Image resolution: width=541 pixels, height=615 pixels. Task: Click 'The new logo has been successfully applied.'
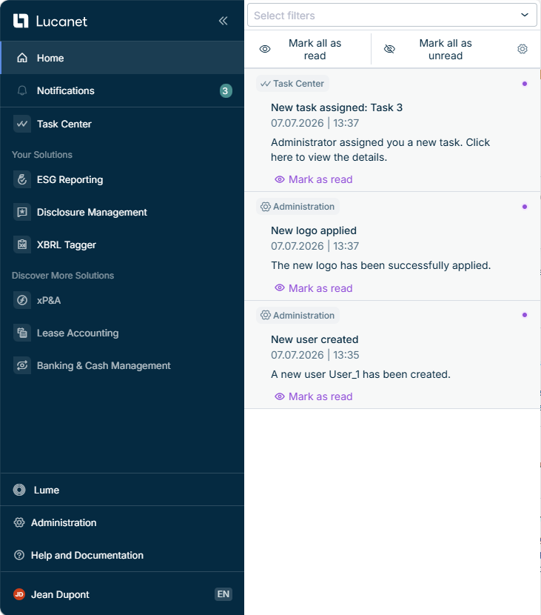381,265
